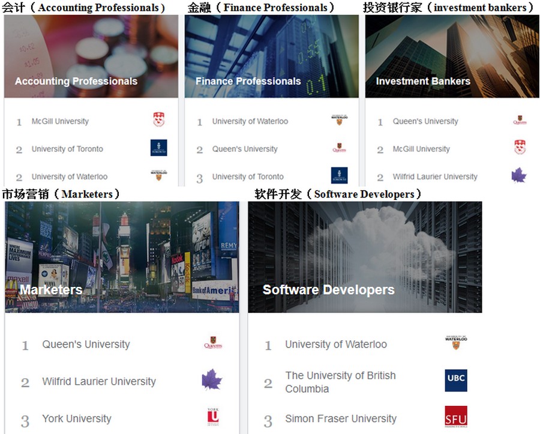Click Queen's University logo in Marketers list
This screenshot has height=434, width=540.
coord(213,342)
